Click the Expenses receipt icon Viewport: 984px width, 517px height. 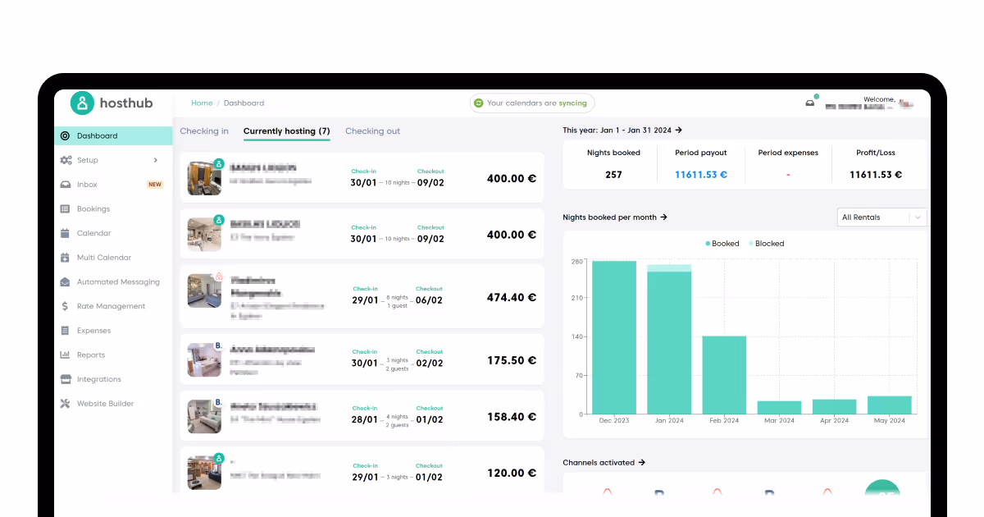(66, 331)
